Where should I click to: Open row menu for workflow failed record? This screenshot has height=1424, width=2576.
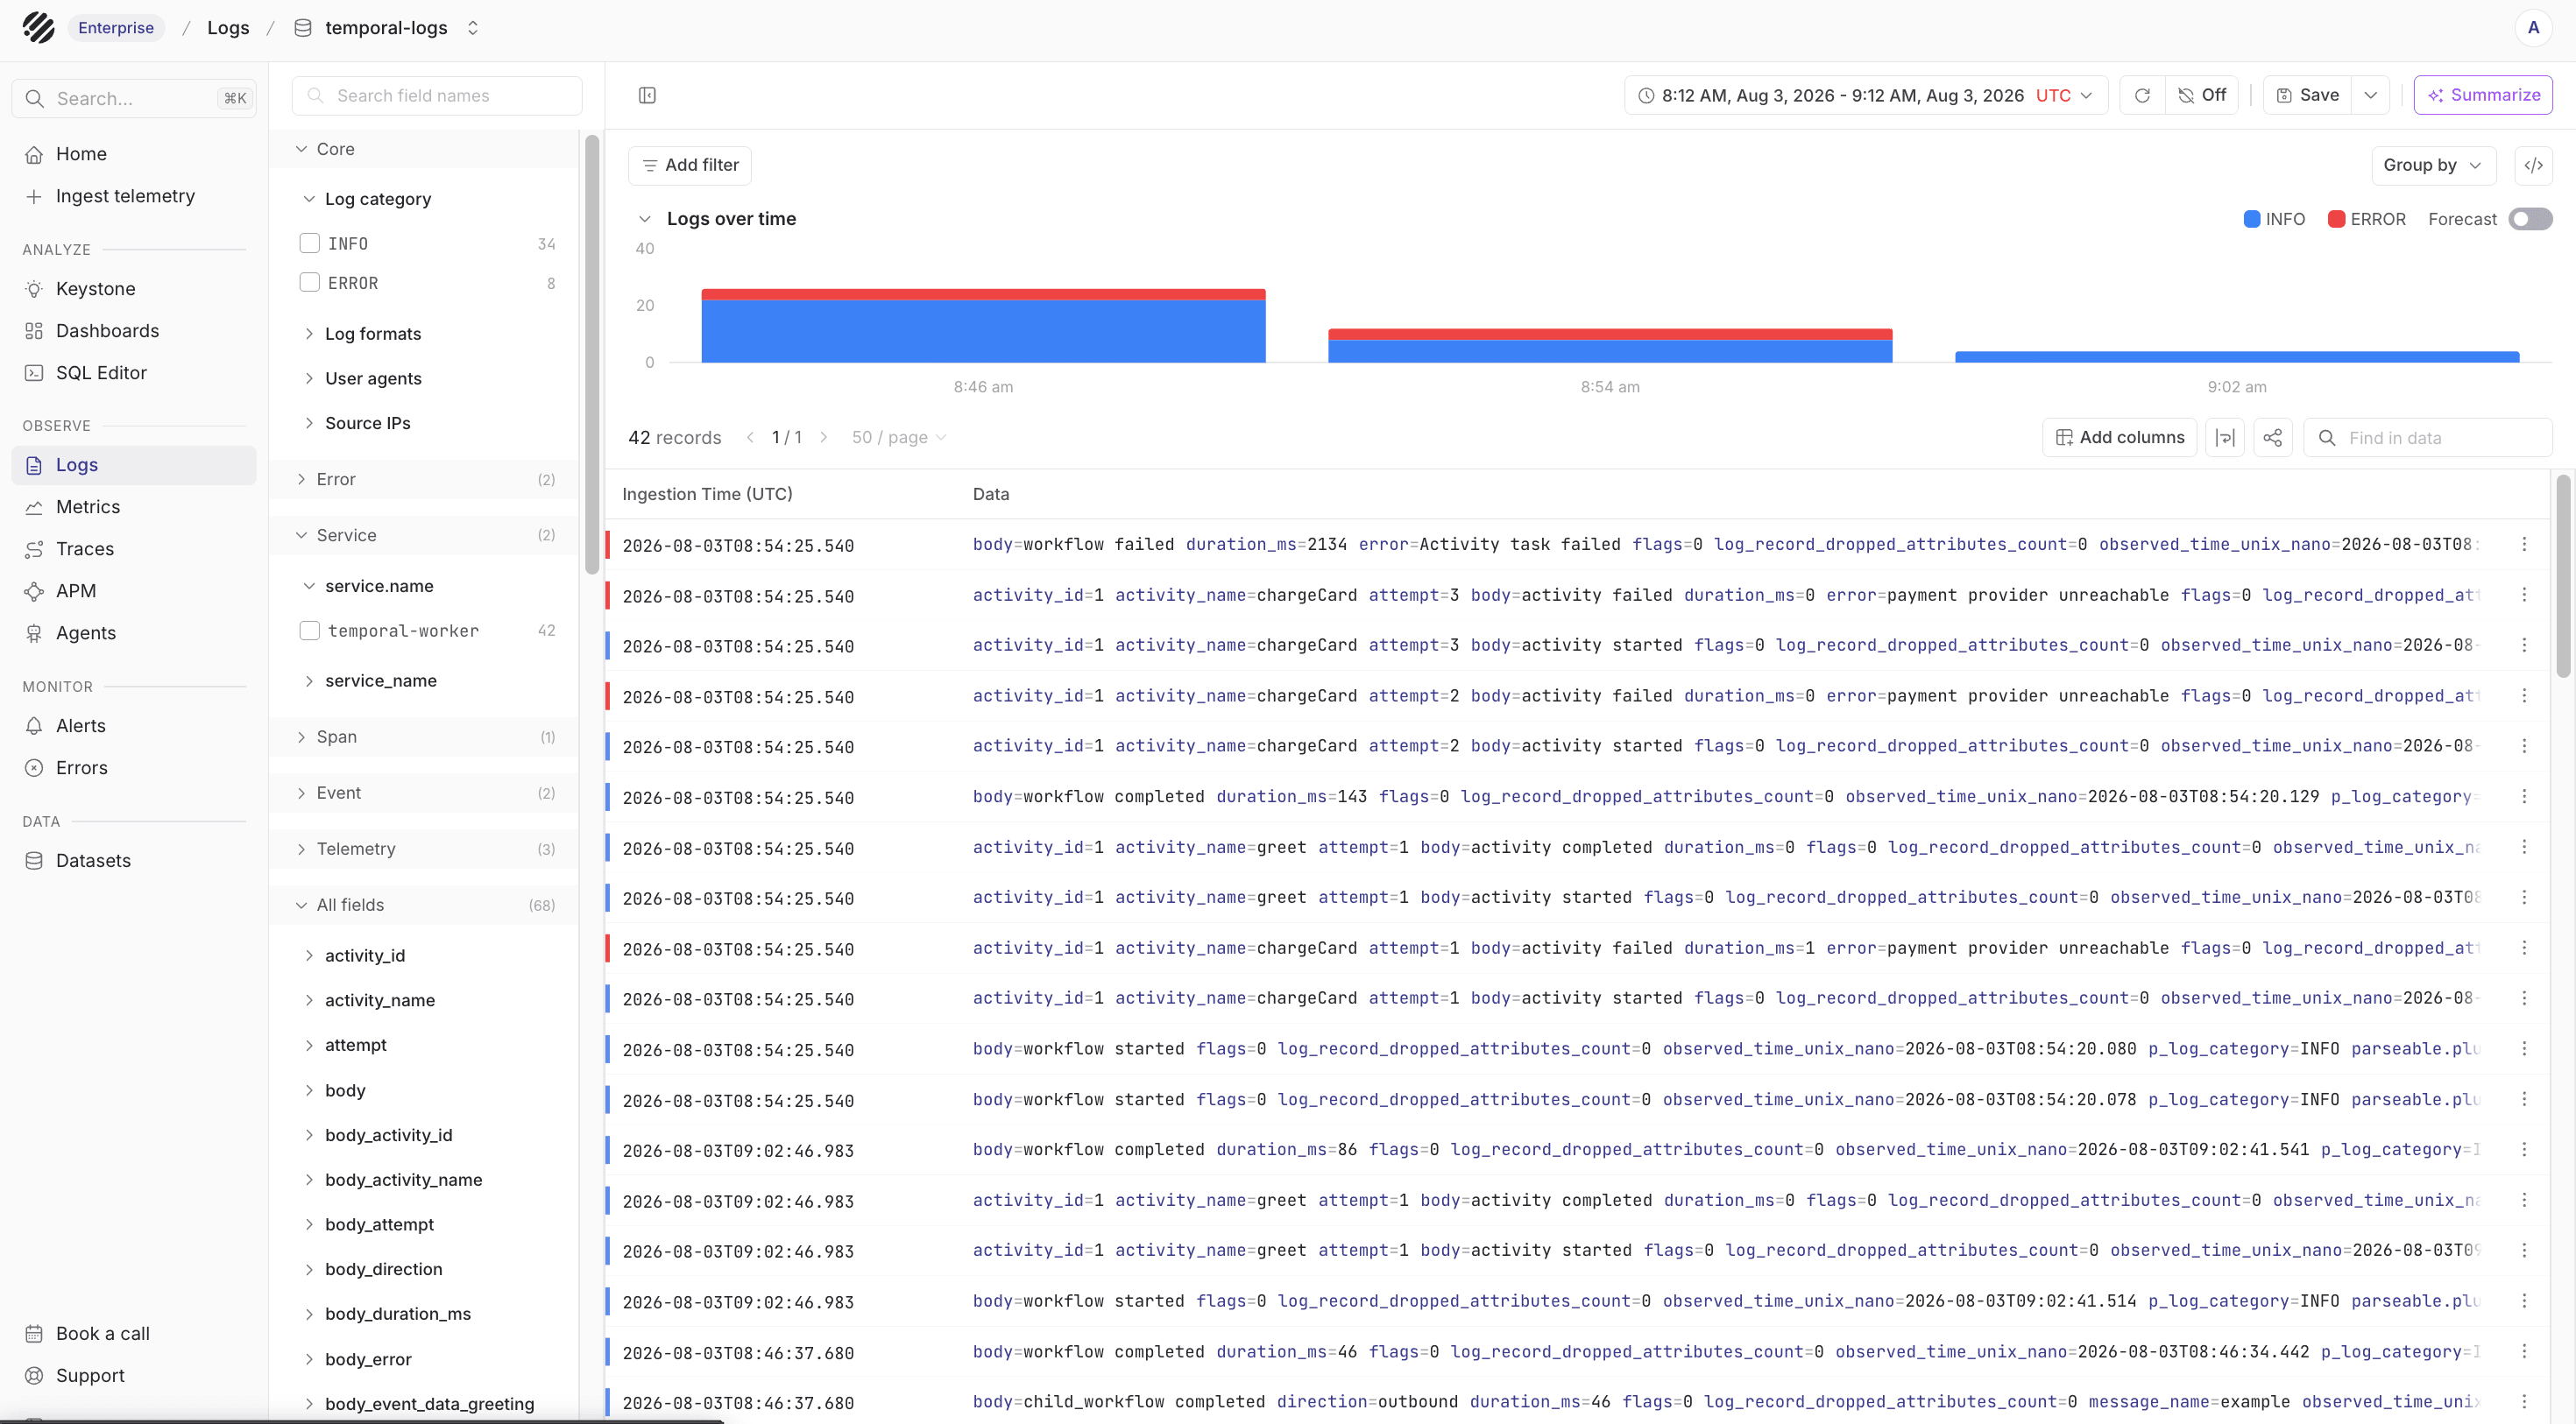[2524, 545]
